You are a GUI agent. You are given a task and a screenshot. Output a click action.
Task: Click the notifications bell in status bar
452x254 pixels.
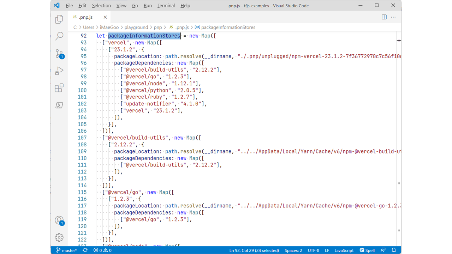(x=394, y=250)
